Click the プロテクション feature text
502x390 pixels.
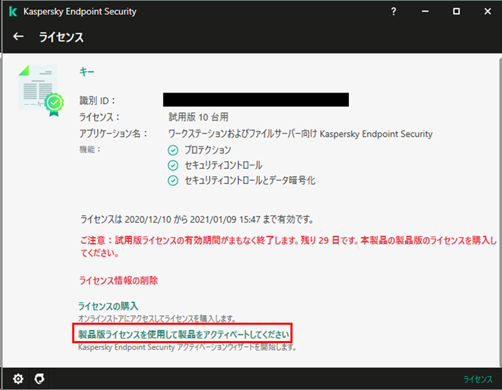[x=208, y=150]
